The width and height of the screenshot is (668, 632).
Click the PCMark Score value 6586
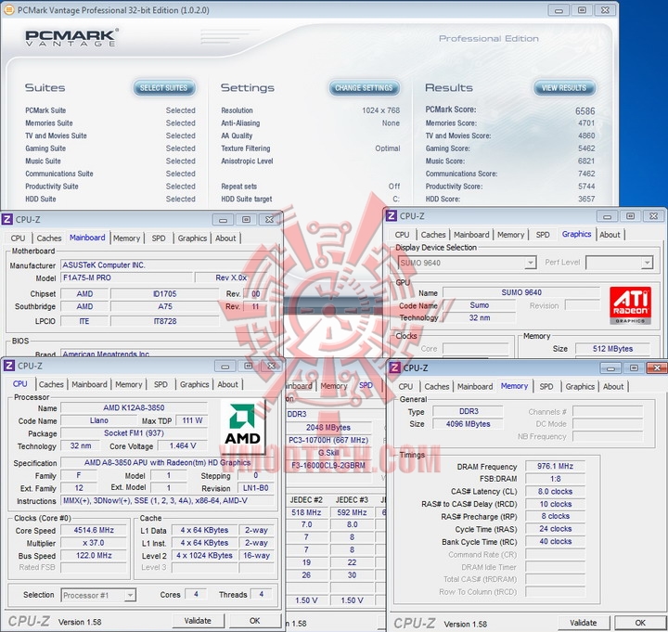coord(584,111)
